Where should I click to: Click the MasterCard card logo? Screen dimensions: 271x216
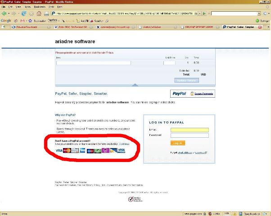click(x=67, y=150)
